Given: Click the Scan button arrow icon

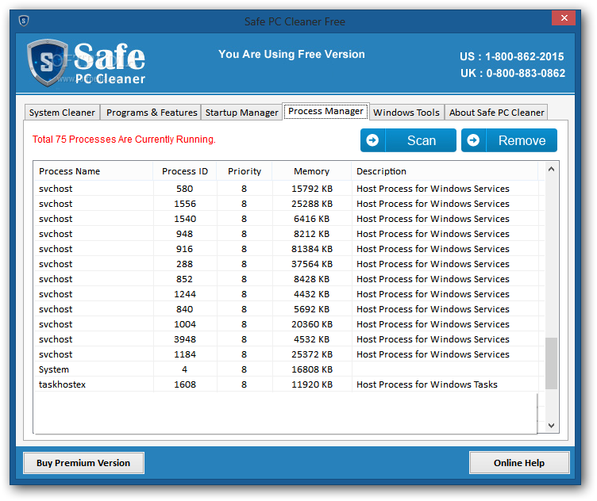Looking at the screenshot, I should pos(372,140).
